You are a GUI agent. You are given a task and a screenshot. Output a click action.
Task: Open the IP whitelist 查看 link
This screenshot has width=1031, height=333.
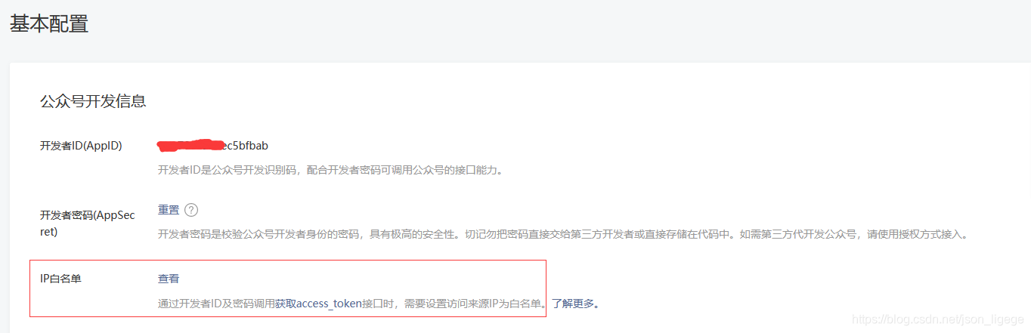(x=169, y=279)
